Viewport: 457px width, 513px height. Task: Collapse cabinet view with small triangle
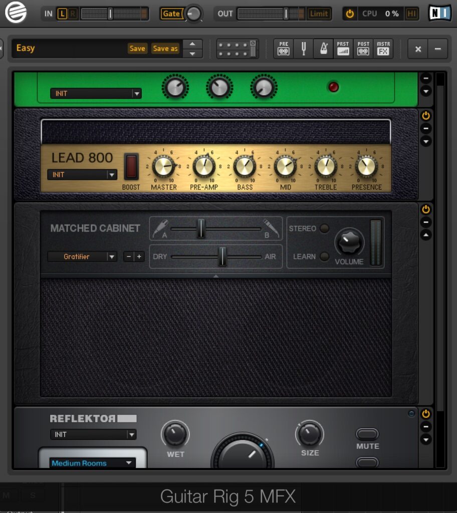click(216, 276)
